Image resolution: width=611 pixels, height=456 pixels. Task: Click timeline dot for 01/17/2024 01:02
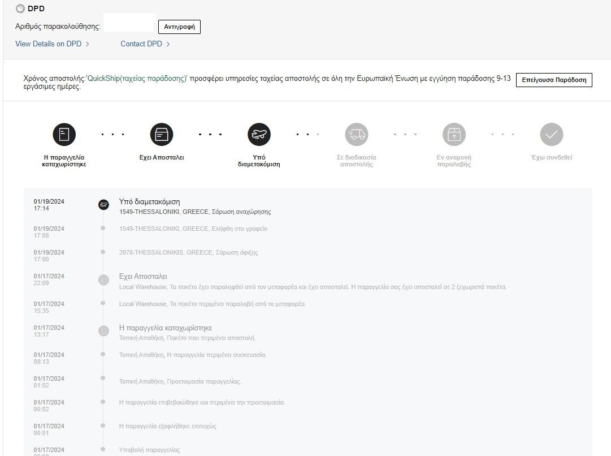(x=103, y=378)
